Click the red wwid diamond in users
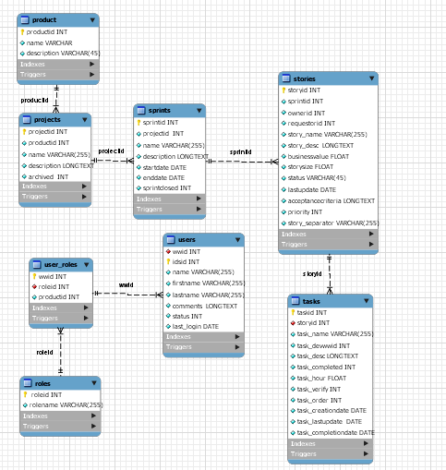446x470 pixels. (x=168, y=251)
